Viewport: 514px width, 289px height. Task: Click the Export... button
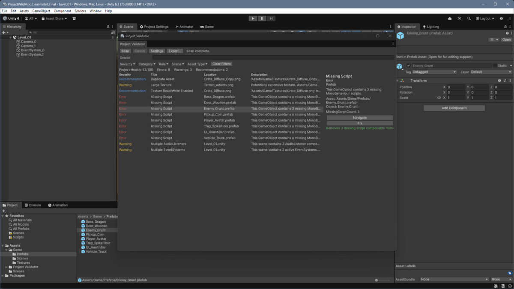[175, 51]
